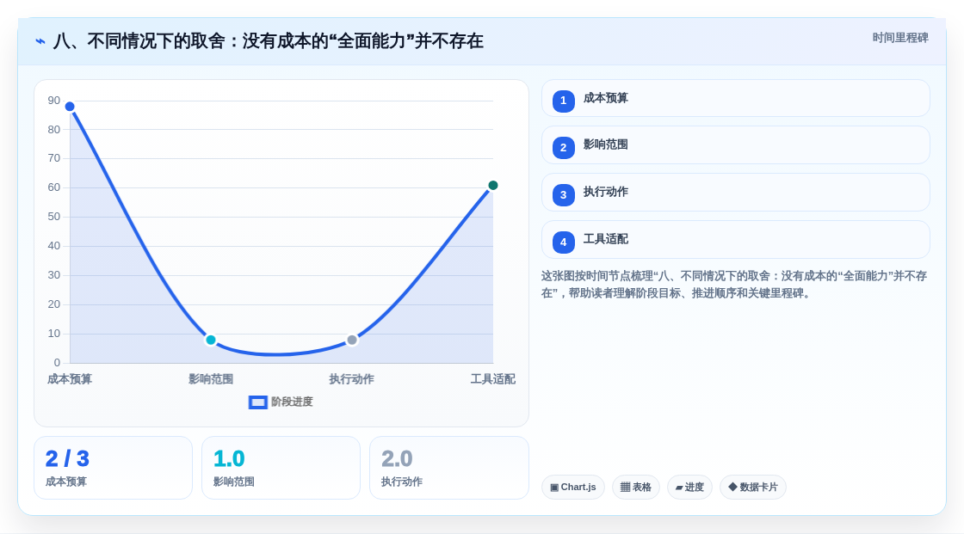This screenshot has height=534, width=964.
Task: Click the 成本预算 label under 2 / 3
Action: click(x=66, y=482)
